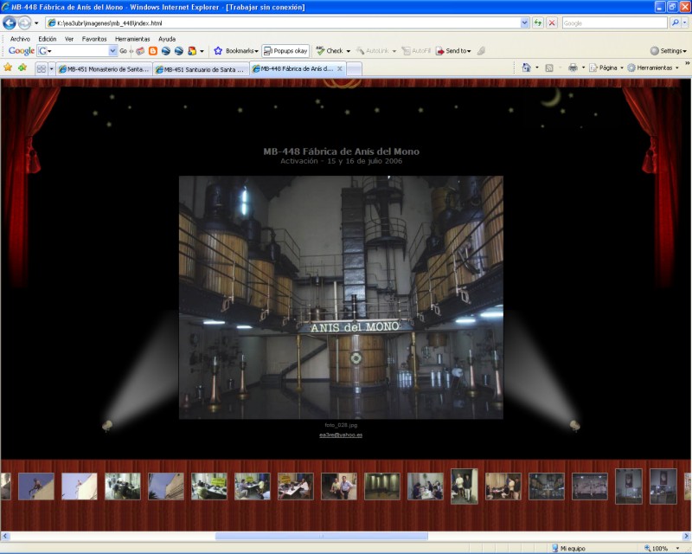
Task: Open the Edición menu
Action: tap(48, 39)
